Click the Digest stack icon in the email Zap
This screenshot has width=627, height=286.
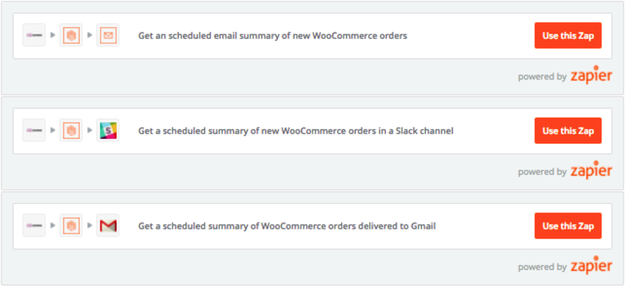[71, 35]
